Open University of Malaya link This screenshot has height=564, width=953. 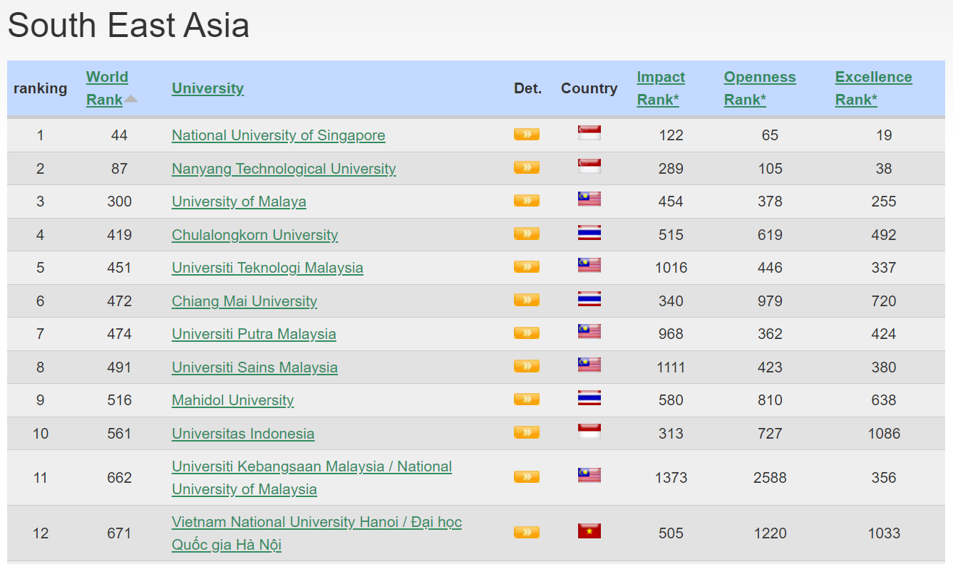[x=239, y=202]
